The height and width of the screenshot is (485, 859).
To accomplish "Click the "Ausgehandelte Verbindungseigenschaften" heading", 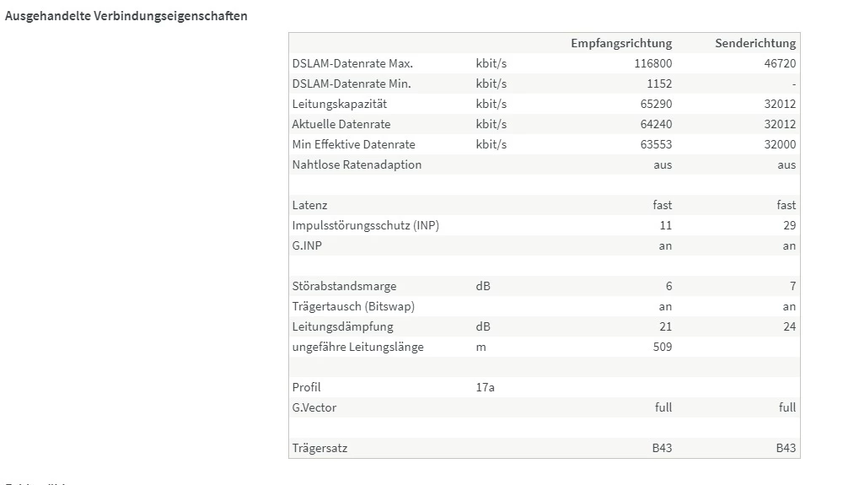I will click(x=126, y=16).
